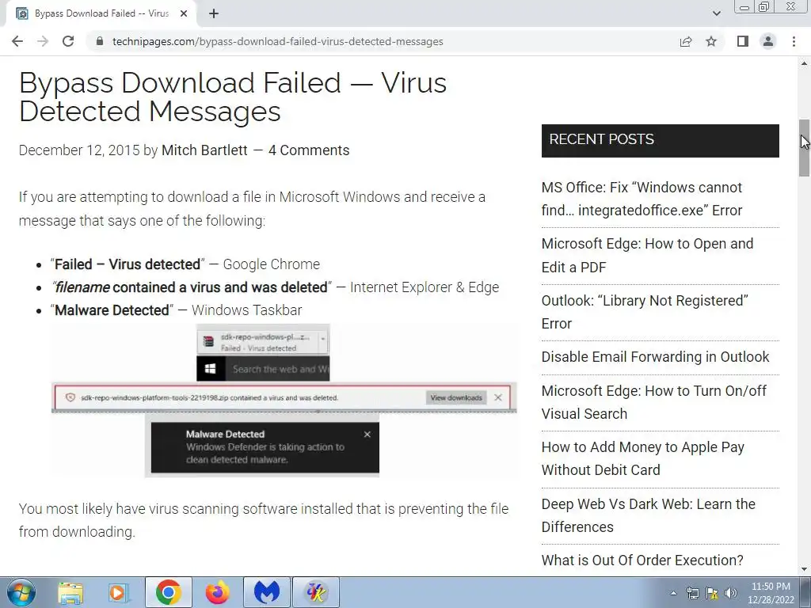The image size is (811, 608).
Task: Share this page via share icon
Action: (686, 41)
